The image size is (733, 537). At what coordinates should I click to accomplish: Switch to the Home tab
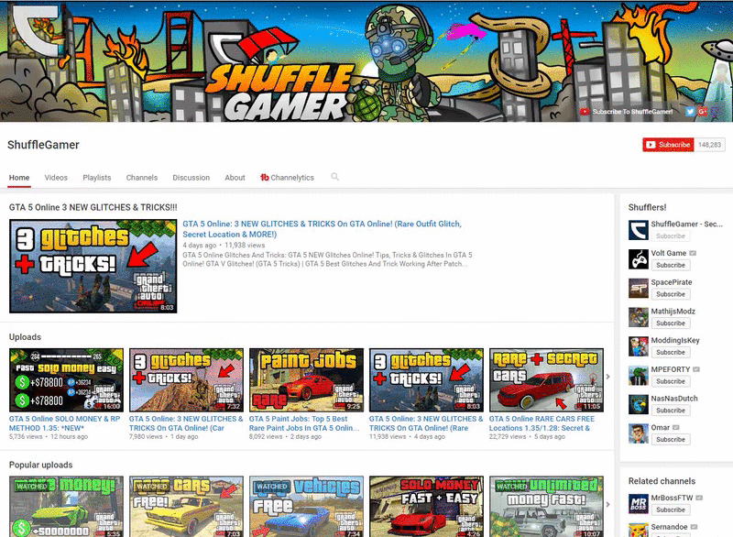pos(19,178)
